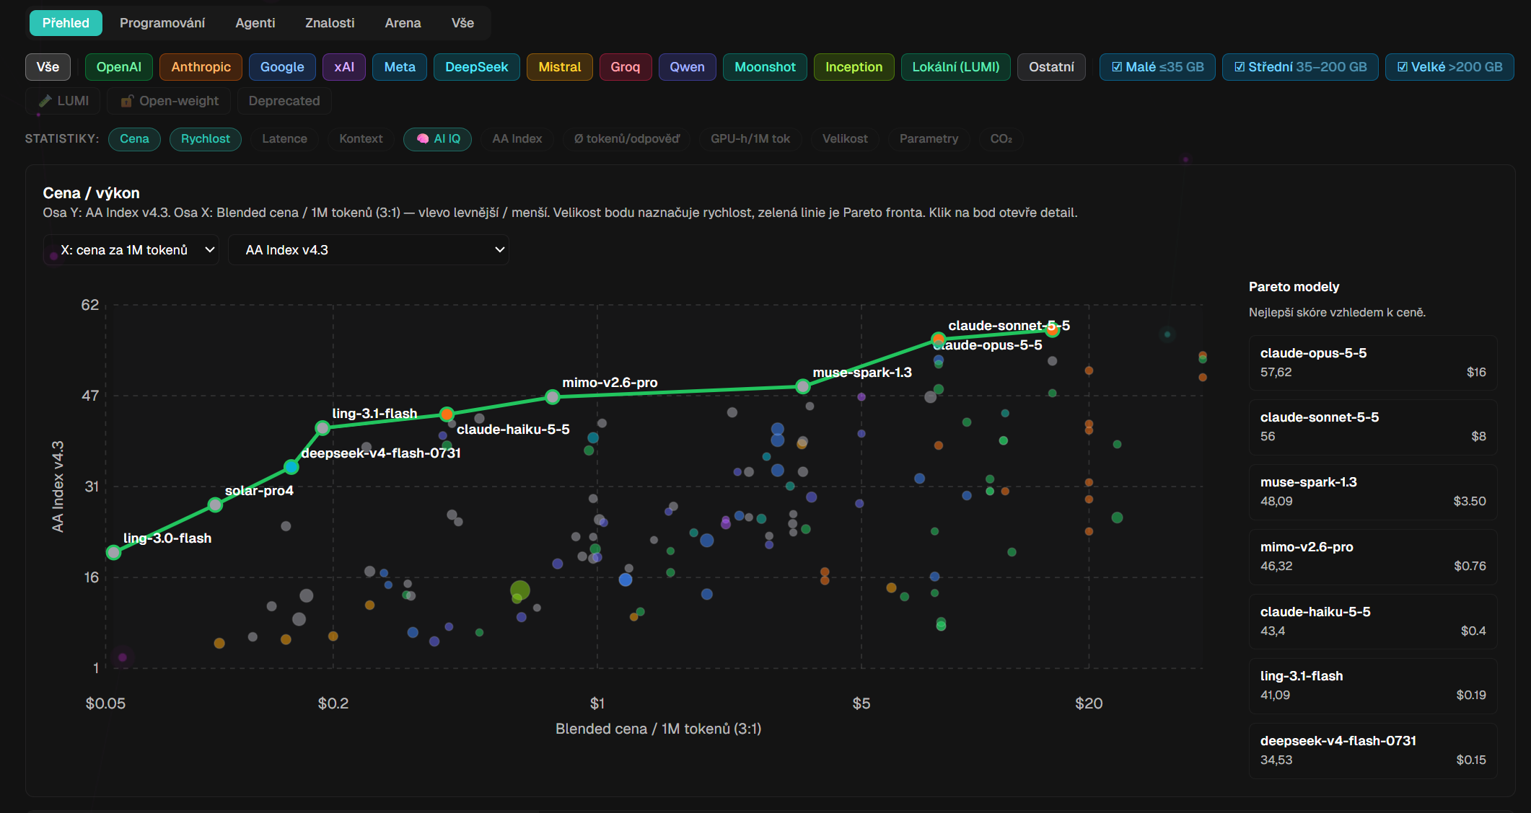Open claude-opus-5-5 card in Pareto list
The image size is (1531, 813).
1373,363
